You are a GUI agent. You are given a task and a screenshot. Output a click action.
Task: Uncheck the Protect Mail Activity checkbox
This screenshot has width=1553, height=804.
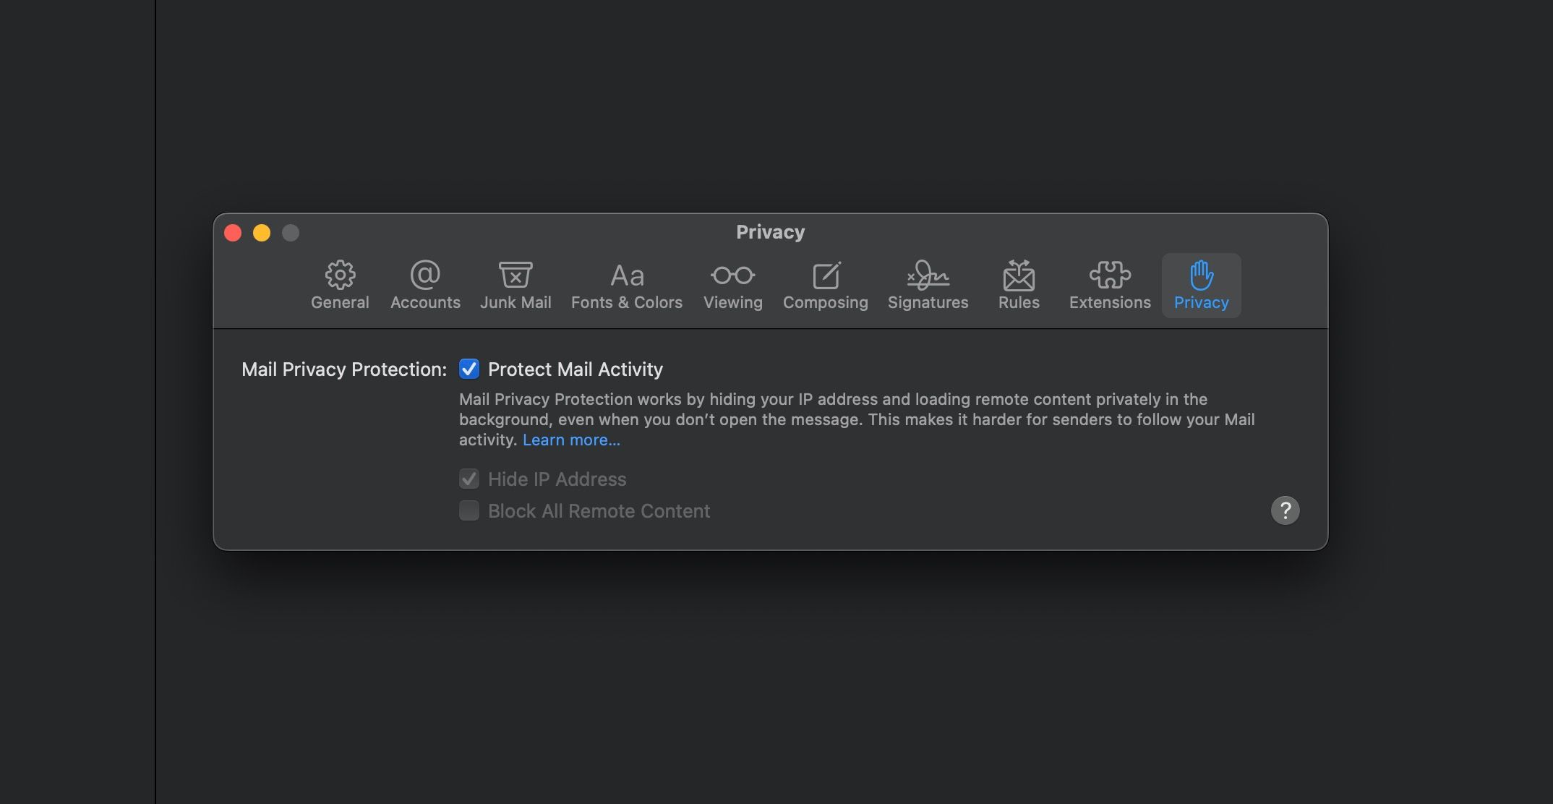[469, 369]
